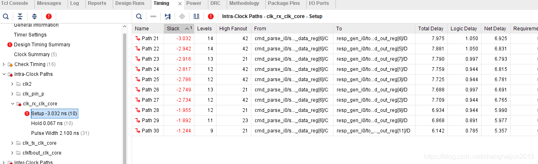This screenshot has height=164, width=538.
Task: Sort by the Levels column header
Action: 205,29
